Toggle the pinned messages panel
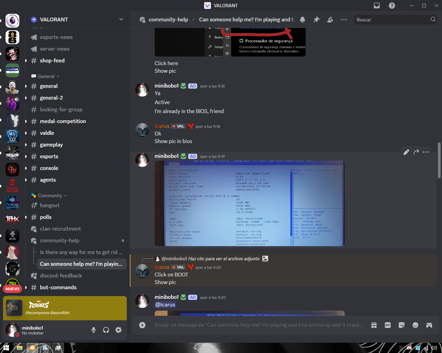The image size is (442, 353). click(x=316, y=20)
